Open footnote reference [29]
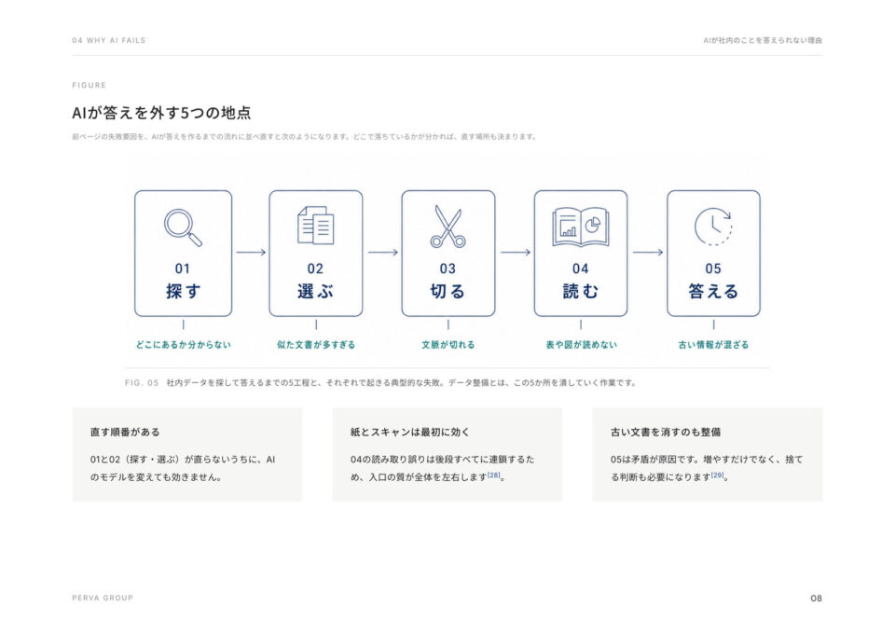The width and height of the screenshot is (895, 633). tap(718, 475)
